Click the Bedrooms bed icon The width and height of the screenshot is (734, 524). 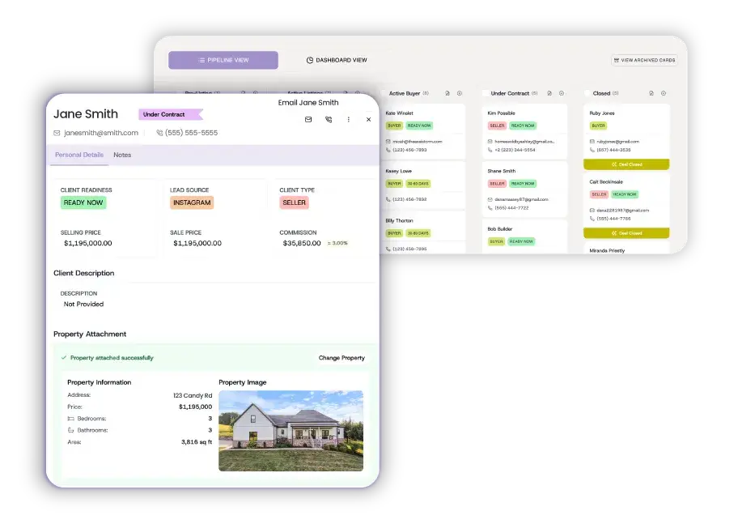click(70, 418)
